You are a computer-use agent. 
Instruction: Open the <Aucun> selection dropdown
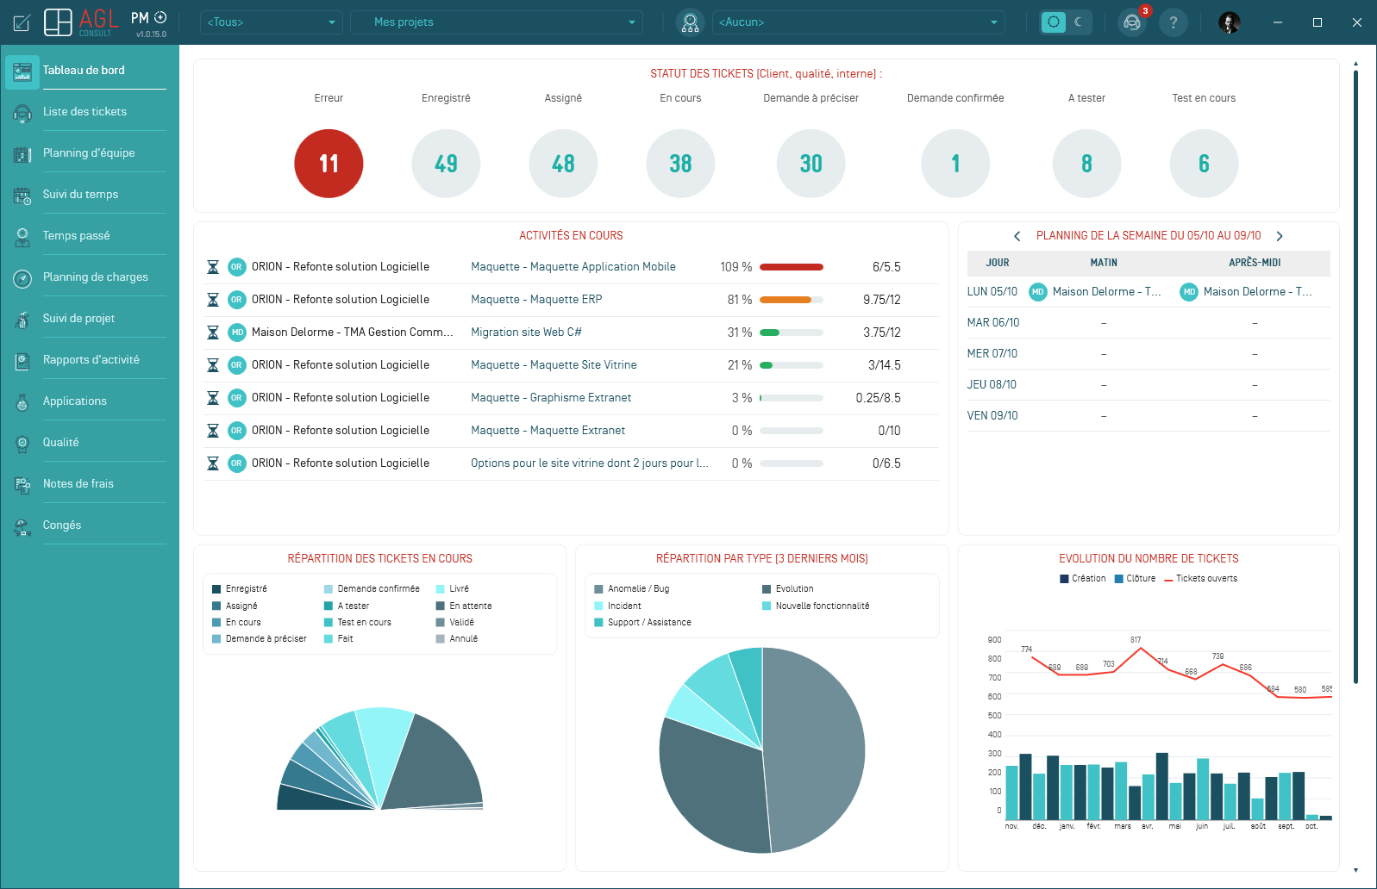(x=859, y=22)
